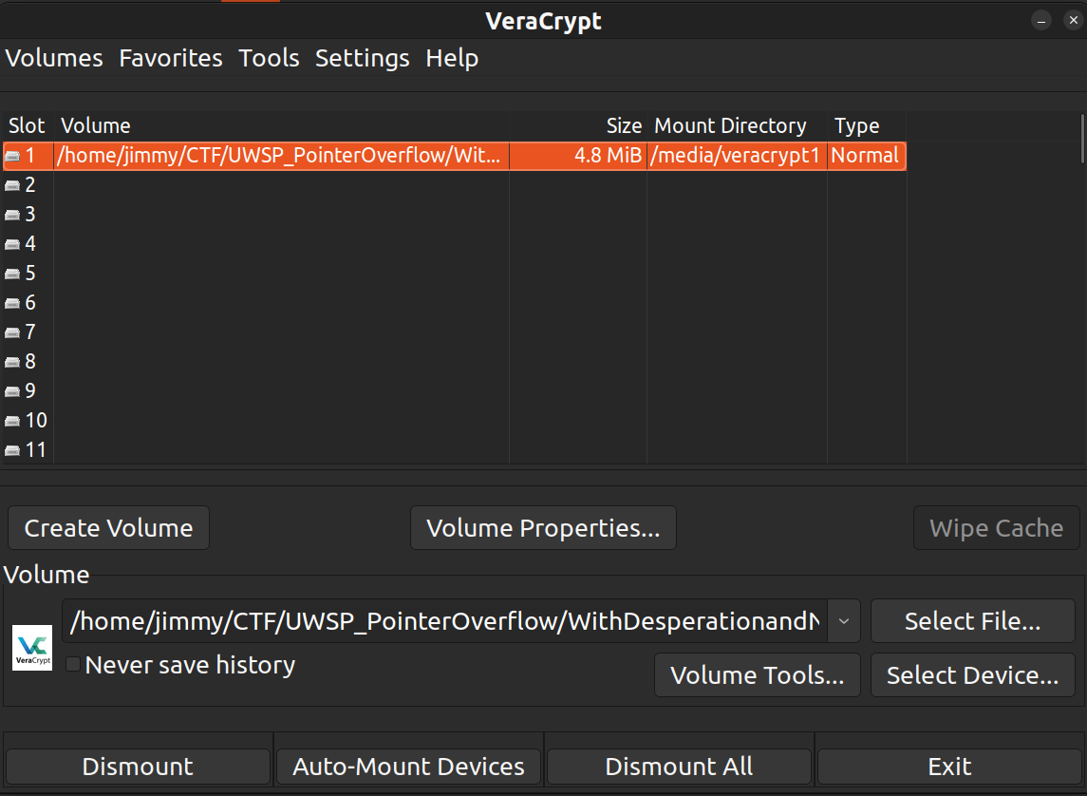Open the Volumes menu
Screen dimensions: 1087x796
pos(54,58)
